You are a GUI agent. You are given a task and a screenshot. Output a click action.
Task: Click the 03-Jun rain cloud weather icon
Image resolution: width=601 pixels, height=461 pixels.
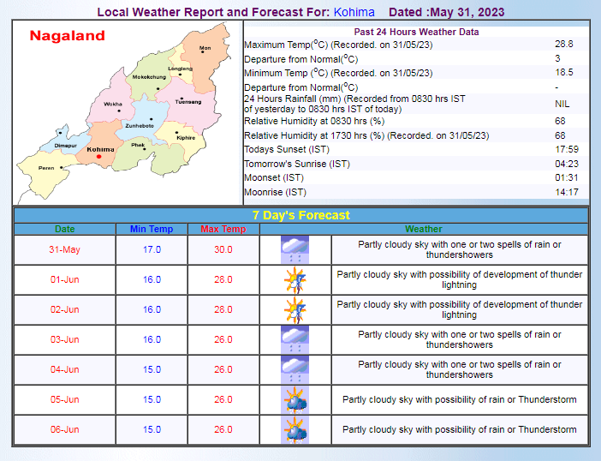(295, 340)
